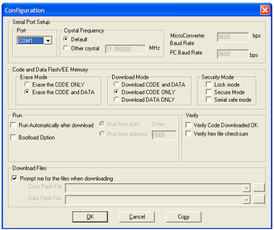Click the Copy button
274x230 pixels.
click(x=184, y=217)
